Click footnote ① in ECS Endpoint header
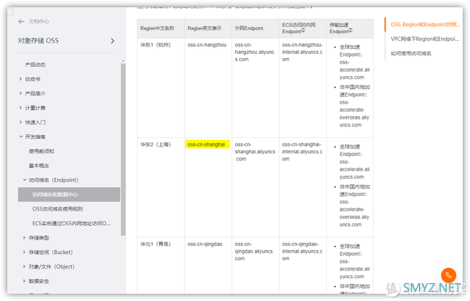The image size is (470, 301). click(x=303, y=30)
